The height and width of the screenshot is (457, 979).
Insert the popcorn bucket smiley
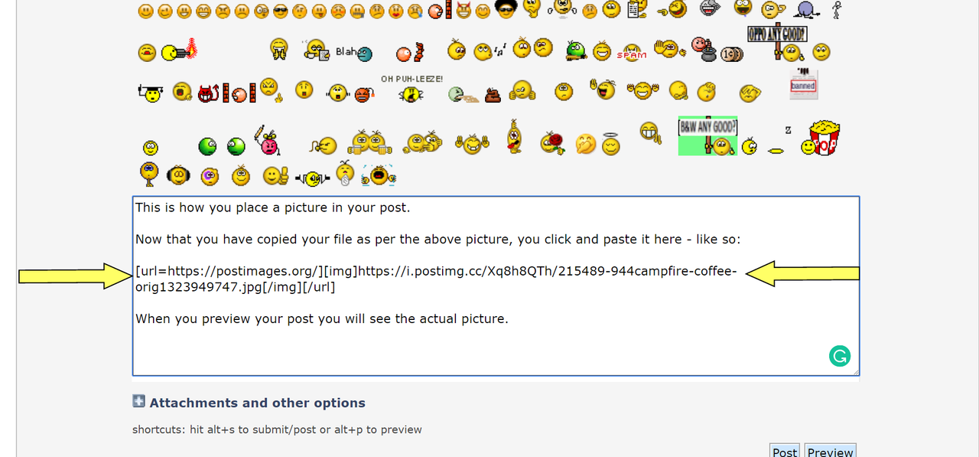821,138
